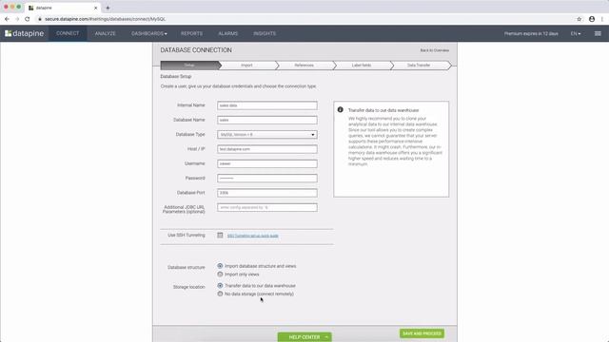This screenshot has width=609, height=342.
Task: Select Import database structure and views
Action: tap(220, 266)
